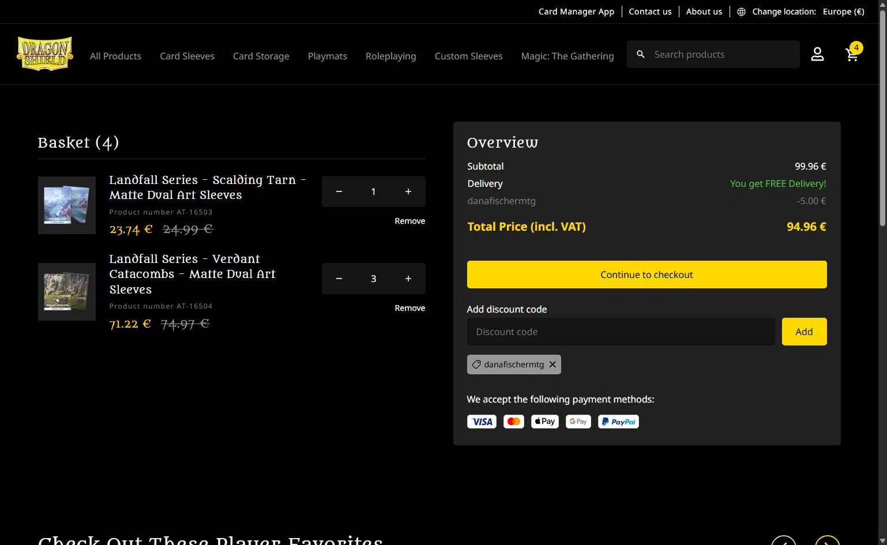The height and width of the screenshot is (545, 887).
Task: Click the globe icon beside Change location
Action: pyautogui.click(x=741, y=12)
